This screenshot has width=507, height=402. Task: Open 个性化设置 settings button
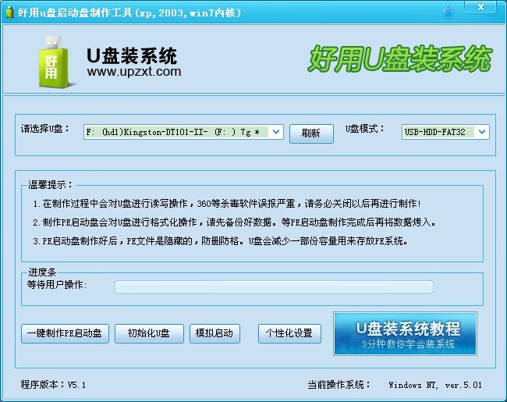click(289, 333)
